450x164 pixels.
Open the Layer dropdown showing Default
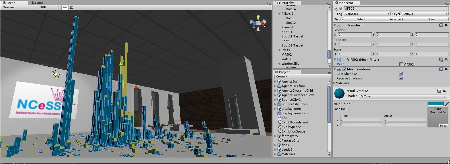point(425,14)
